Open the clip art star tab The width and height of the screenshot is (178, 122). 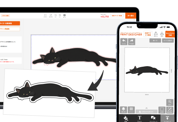tap(153, 119)
